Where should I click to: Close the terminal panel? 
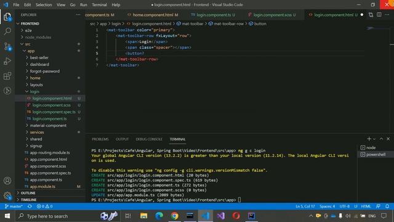coord(388,139)
